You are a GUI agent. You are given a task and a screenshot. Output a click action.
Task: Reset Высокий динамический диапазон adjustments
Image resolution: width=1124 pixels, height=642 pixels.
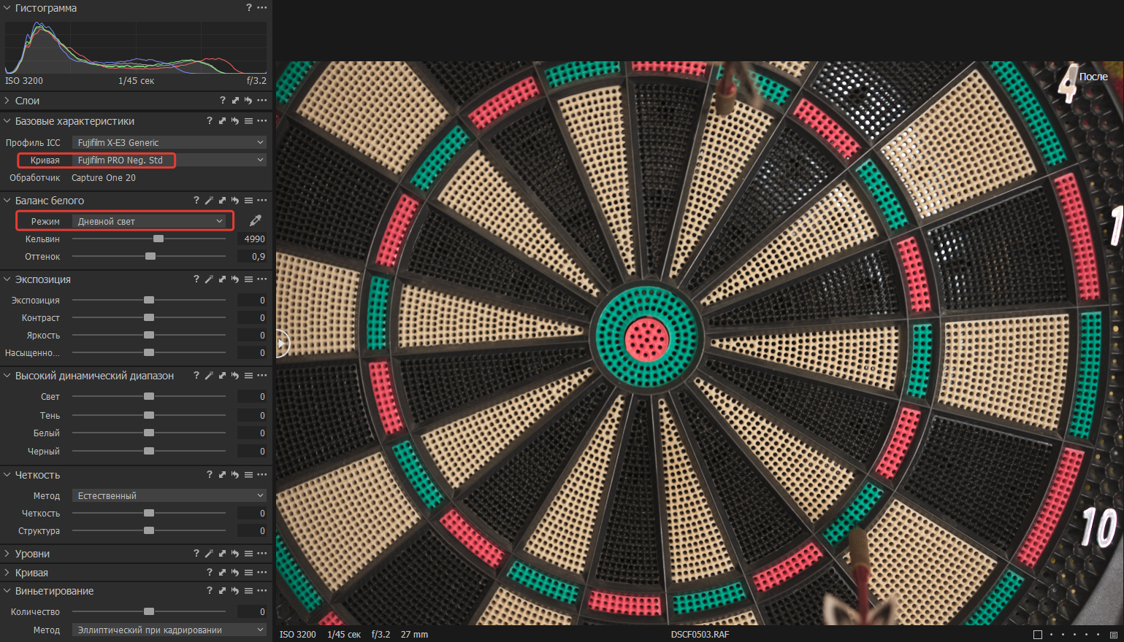pyautogui.click(x=235, y=375)
